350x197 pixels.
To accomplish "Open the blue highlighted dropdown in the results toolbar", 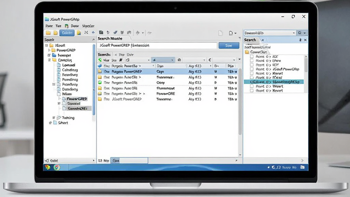I will click(x=163, y=60).
